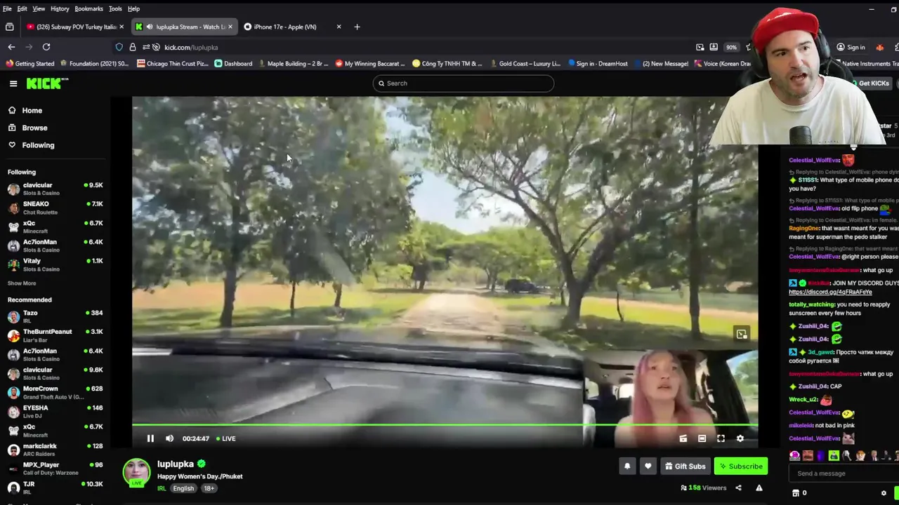
Task: Click the English language tag
Action: (183, 488)
